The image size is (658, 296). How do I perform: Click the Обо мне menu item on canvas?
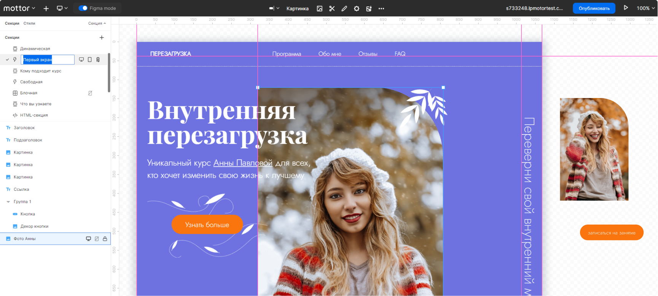coord(330,54)
